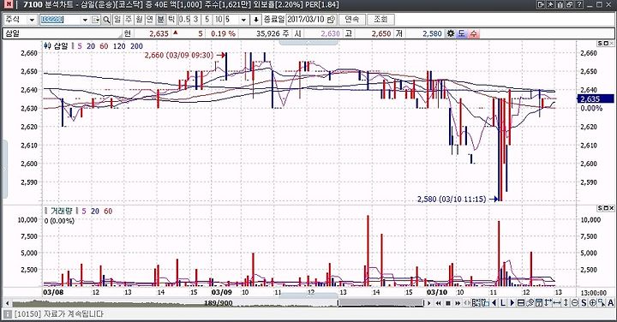This screenshot has width=617, height=322.
Task: Click rewind double-left playback icon
Action: pyautogui.click(x=439, y=303)
